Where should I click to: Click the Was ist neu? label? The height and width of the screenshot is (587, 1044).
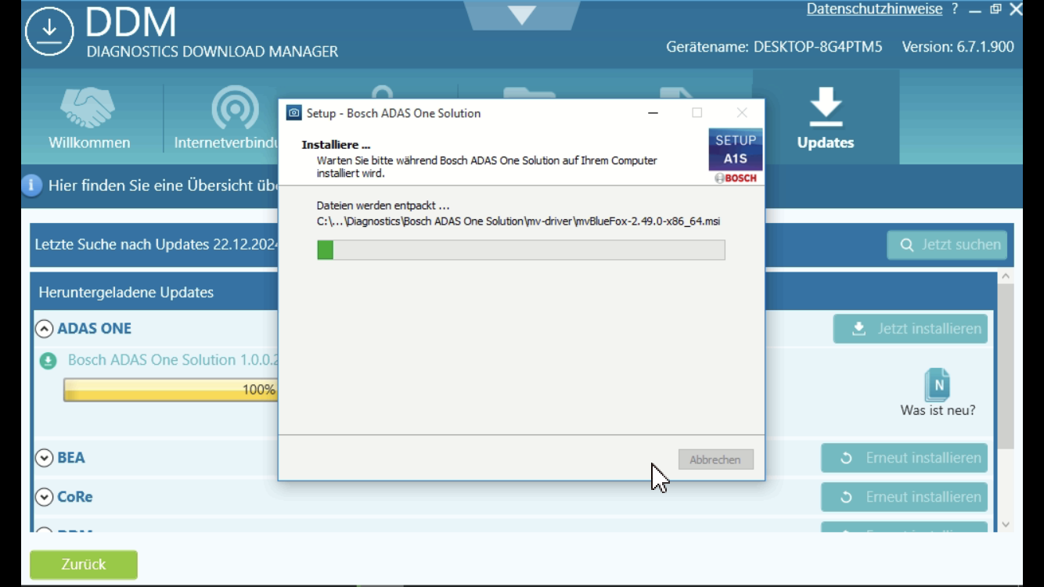[938, 410]
